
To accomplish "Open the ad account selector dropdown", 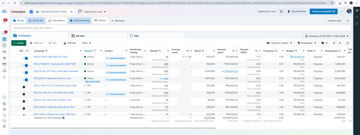I will click(x=51, y=12).
